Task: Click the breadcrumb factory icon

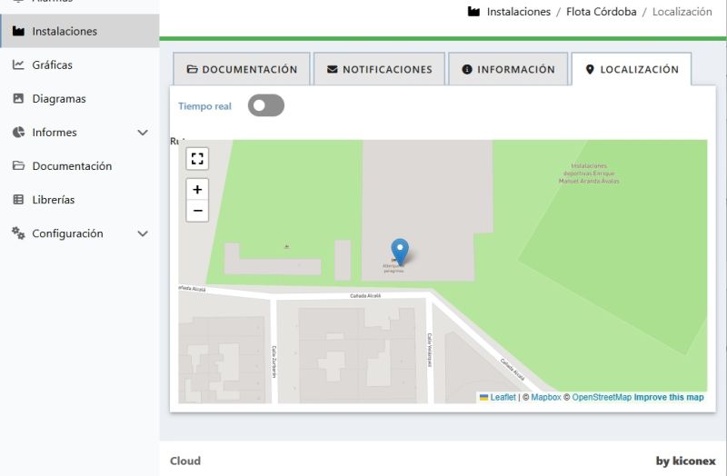Action: click(x=473, y=12)
